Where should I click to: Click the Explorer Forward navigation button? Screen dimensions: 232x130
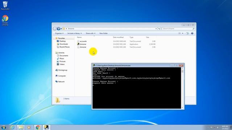(x=59, y=29)
